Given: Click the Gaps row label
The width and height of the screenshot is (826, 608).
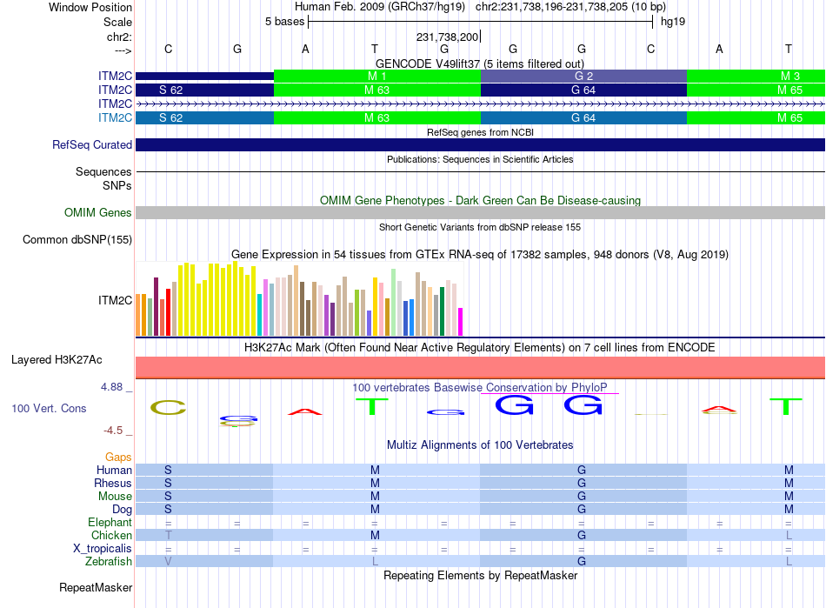Looking at the screenshot, I should pos(118,457).
